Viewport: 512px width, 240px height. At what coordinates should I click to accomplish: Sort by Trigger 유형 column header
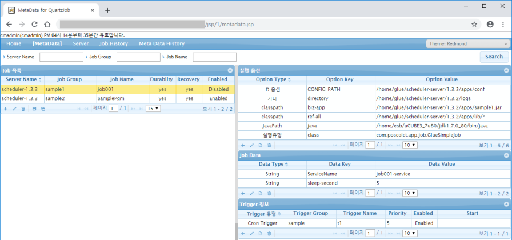[262, 213]
